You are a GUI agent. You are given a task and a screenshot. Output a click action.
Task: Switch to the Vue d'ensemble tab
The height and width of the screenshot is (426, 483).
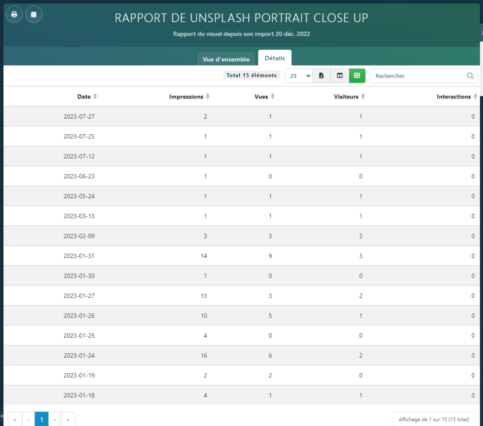click(x=226, y=59)
